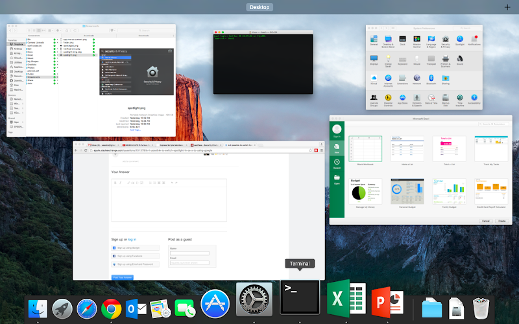Viewport: 519px width, 324px height.
Task: Click the log in link in Chrome
Action: 132,239
